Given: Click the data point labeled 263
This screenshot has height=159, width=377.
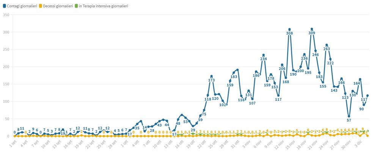Looking at the screenshot, I should (x=327, y=45).
